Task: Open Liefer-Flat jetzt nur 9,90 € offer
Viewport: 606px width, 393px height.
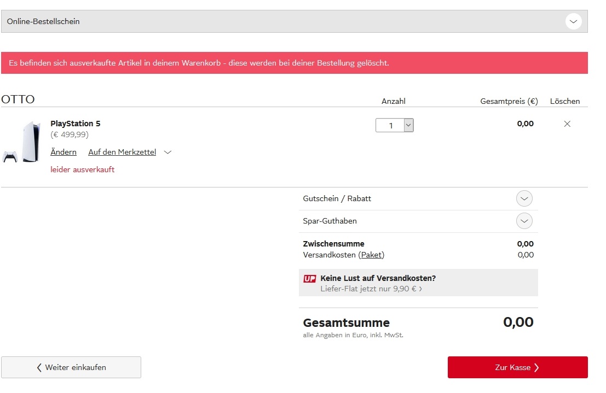Action: point(371,289)
